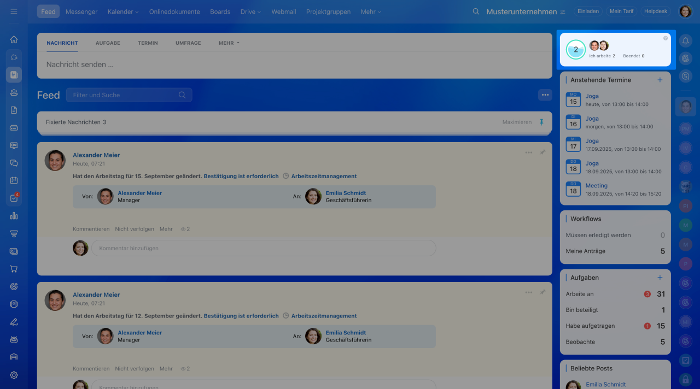Open the Meeting event link
The height and width of the screenshot is (389, 700).
pyautogui.click(x=596, y=186)
